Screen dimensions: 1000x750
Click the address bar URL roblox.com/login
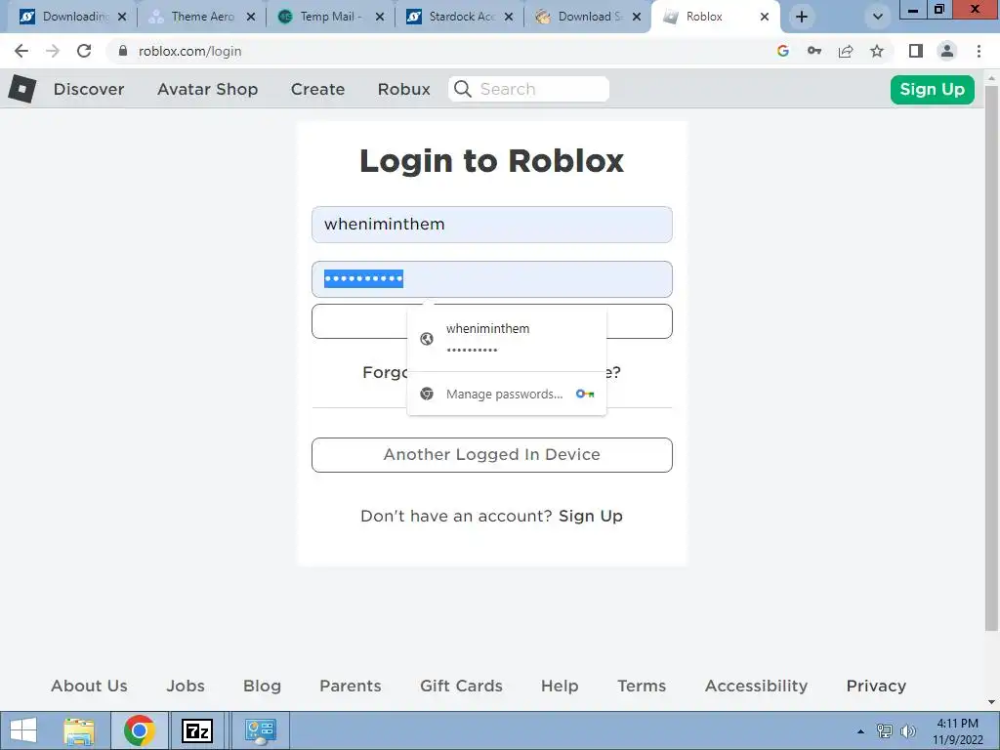pyautogui.click(x=190, y=51)
